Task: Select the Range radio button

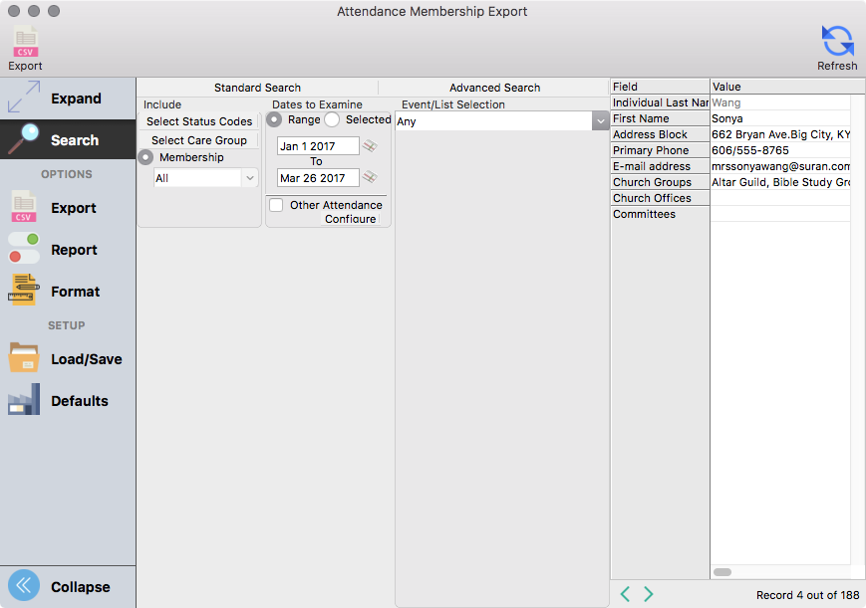Action: click(274, 119)
